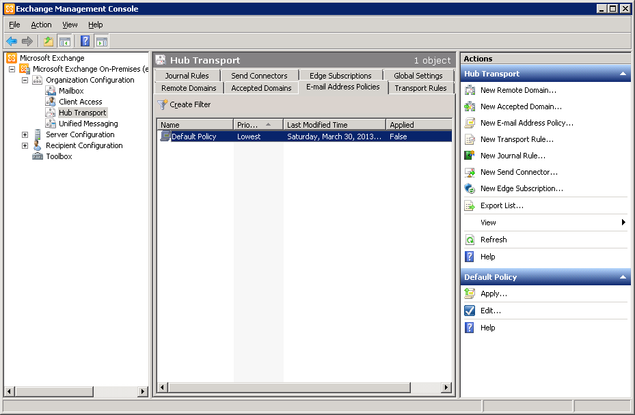This screenshot has height=415, width=635.
Task: Open the Action menu
Action: [41, 25]
